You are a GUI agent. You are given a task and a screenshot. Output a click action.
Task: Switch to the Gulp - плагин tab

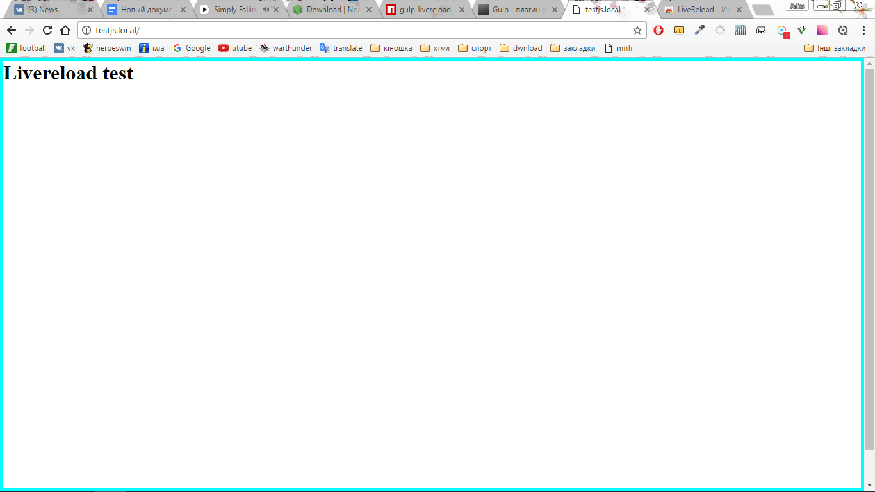pos(519,10)
